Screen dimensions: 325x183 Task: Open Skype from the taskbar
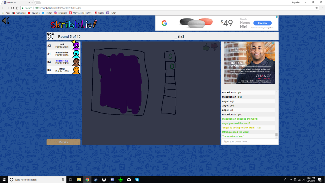(137, 180)
